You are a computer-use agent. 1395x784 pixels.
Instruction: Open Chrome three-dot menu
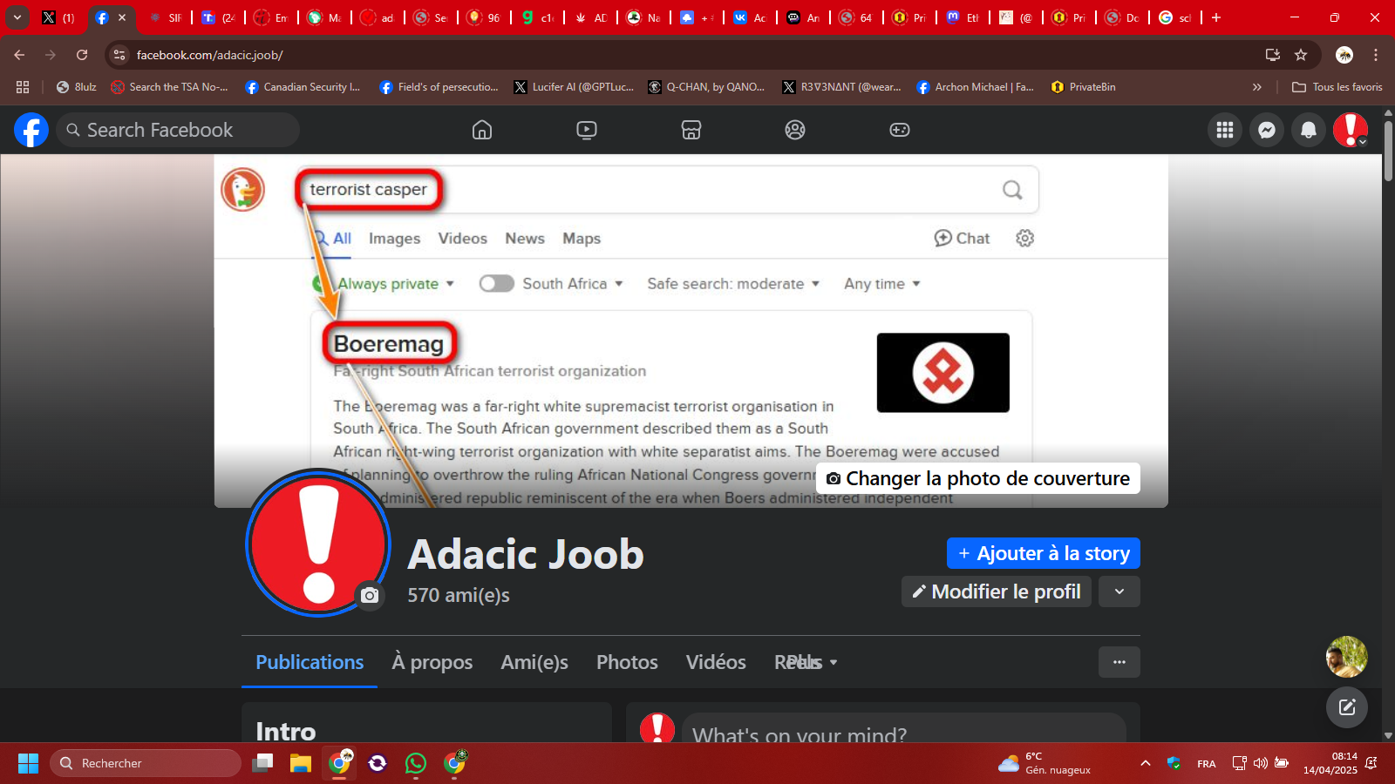coord(1376,55)
